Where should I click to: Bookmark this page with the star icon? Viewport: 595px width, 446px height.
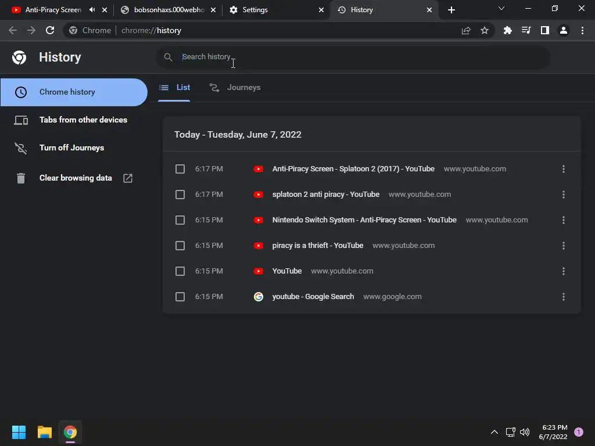tap(485, 30)
